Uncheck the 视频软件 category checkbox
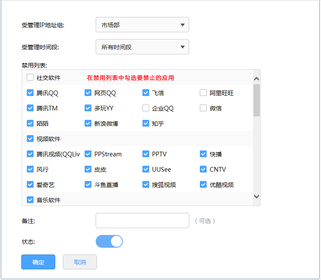This screenshot has width=321, height=280. 30,139
